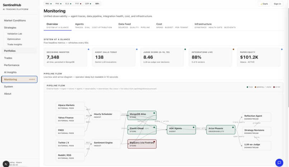Screen dimensions: 289x167
Task: Click green dot beside Judge Score card
Action: point(185,49)
